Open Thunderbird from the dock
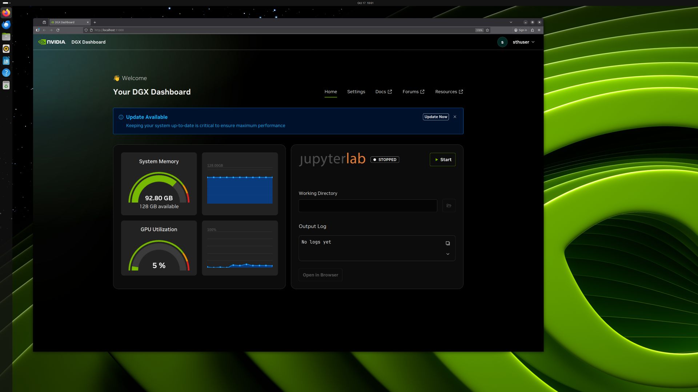698x392 pixels. tap(6, 25)
